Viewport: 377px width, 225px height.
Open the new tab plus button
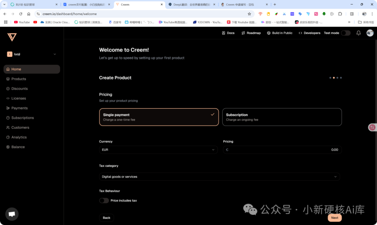pos(275,4)
